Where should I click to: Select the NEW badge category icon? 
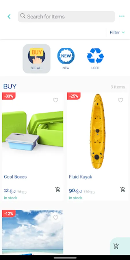66,56
